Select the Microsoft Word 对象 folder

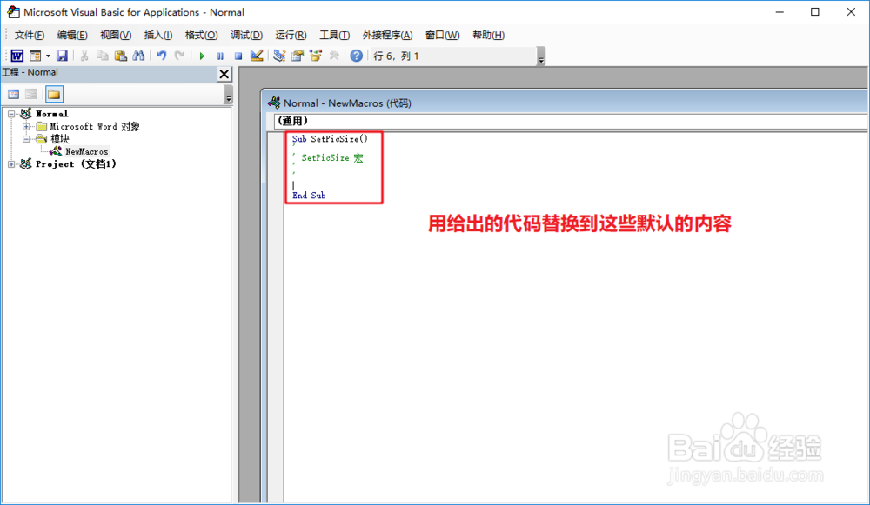[x=95, y=126]
